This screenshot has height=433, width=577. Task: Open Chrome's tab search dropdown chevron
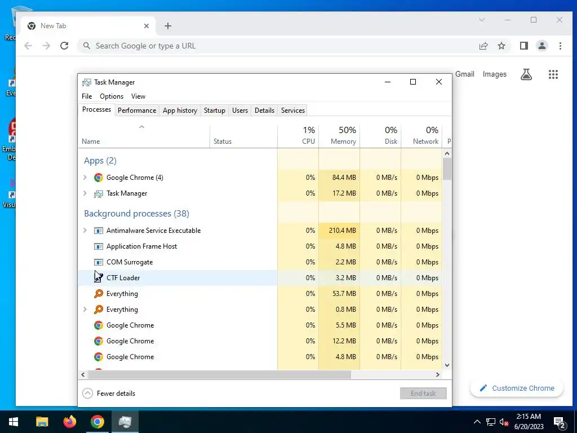(x=482, y=20)
